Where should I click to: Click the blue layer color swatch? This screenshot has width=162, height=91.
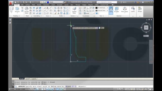(48, 2)
